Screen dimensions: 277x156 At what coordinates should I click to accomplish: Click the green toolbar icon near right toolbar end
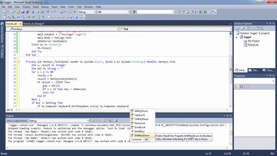click(x=201, y=12)
